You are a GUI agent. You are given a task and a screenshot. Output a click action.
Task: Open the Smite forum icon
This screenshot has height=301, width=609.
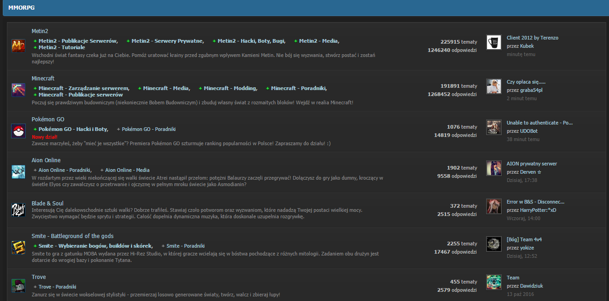coord(18,248)
